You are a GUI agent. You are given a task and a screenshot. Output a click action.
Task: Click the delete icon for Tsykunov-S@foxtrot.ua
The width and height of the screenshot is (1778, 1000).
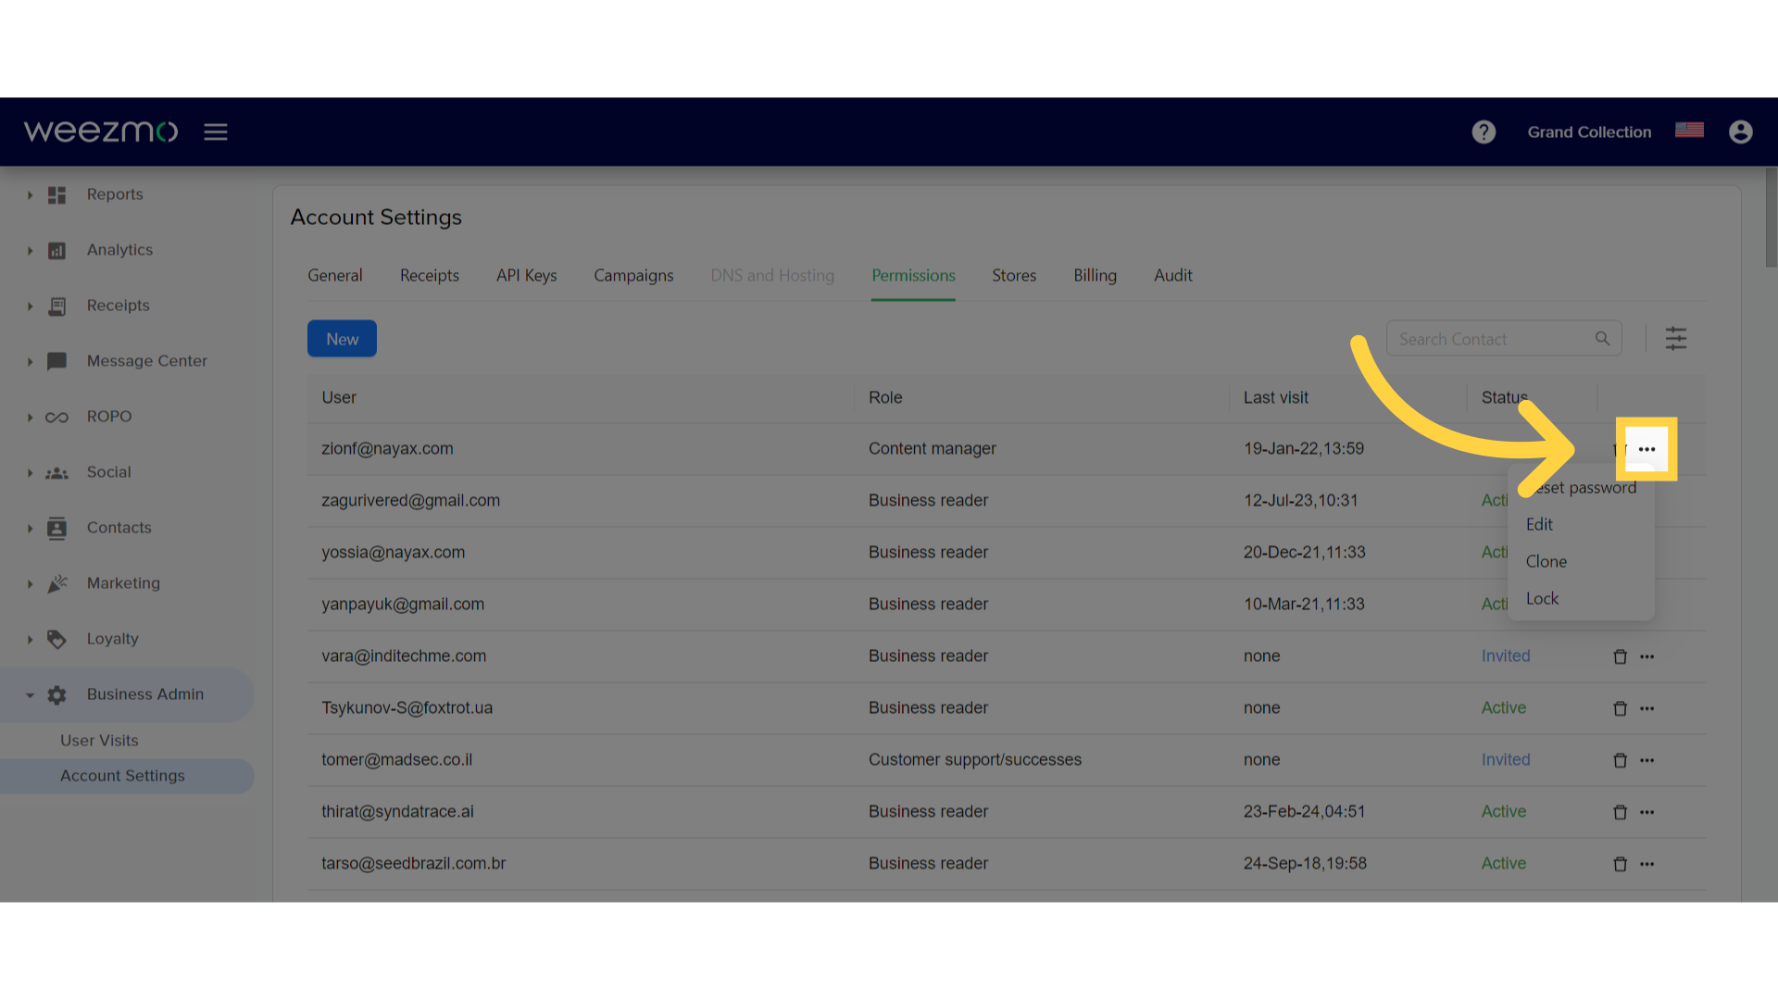1620,707
